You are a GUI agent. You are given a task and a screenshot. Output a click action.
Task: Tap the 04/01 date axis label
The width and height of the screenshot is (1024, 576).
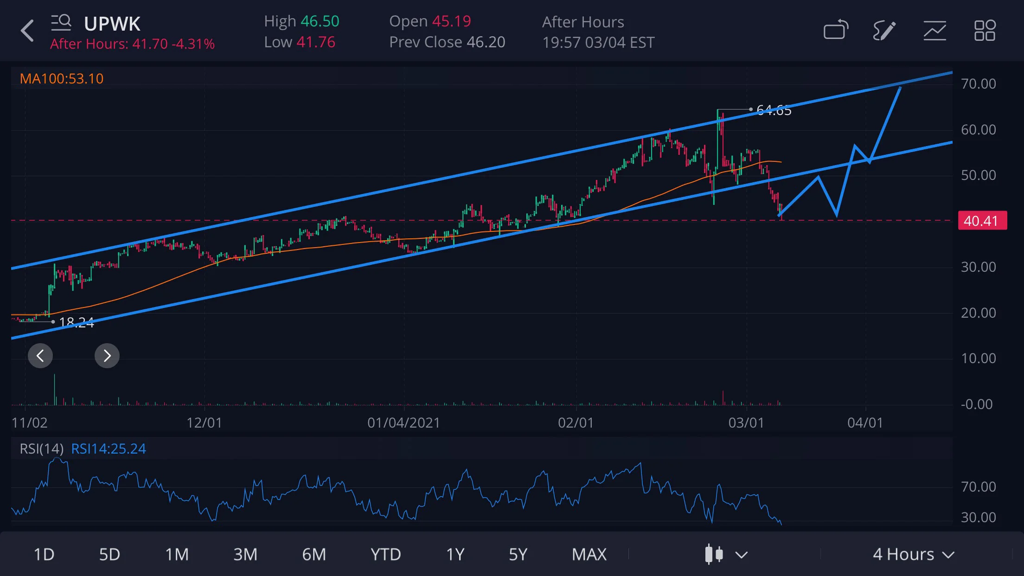tap(865, 422)
